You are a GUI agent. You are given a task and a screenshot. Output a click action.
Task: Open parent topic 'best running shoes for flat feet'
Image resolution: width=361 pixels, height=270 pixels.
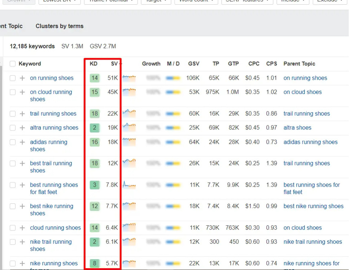coord(312,189)
